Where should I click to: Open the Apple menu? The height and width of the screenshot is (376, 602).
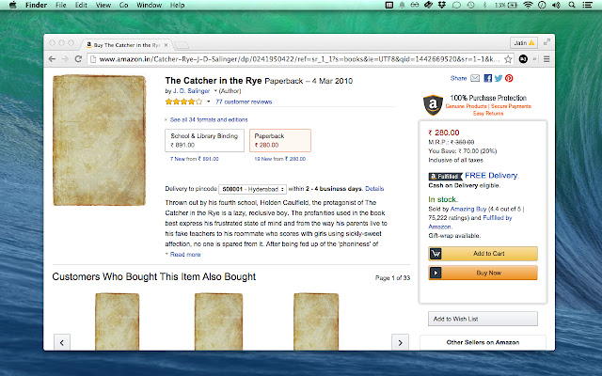pyautogui.click(x=12, y=5)
